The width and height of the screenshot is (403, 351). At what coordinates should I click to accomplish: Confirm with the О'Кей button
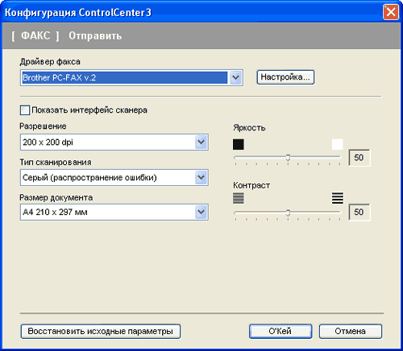[x=280, y=332]
